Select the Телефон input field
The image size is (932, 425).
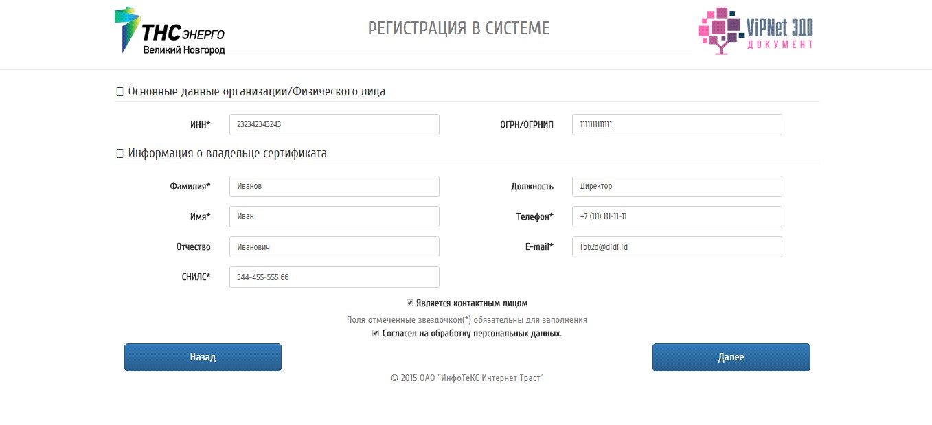click(677, 216)
